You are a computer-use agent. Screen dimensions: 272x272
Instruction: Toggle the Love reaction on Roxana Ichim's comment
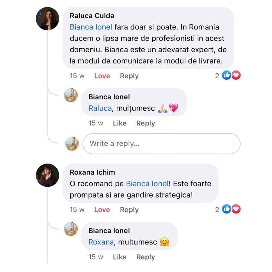click(102, 210)
